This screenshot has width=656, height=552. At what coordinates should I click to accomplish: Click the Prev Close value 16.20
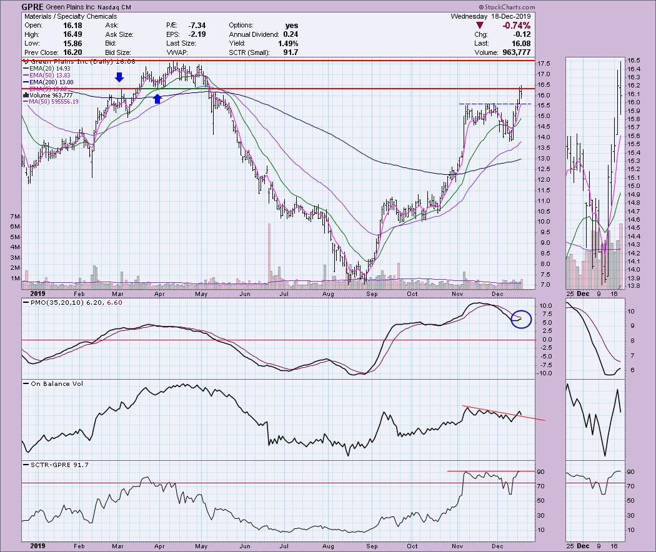tap(72, 52)
